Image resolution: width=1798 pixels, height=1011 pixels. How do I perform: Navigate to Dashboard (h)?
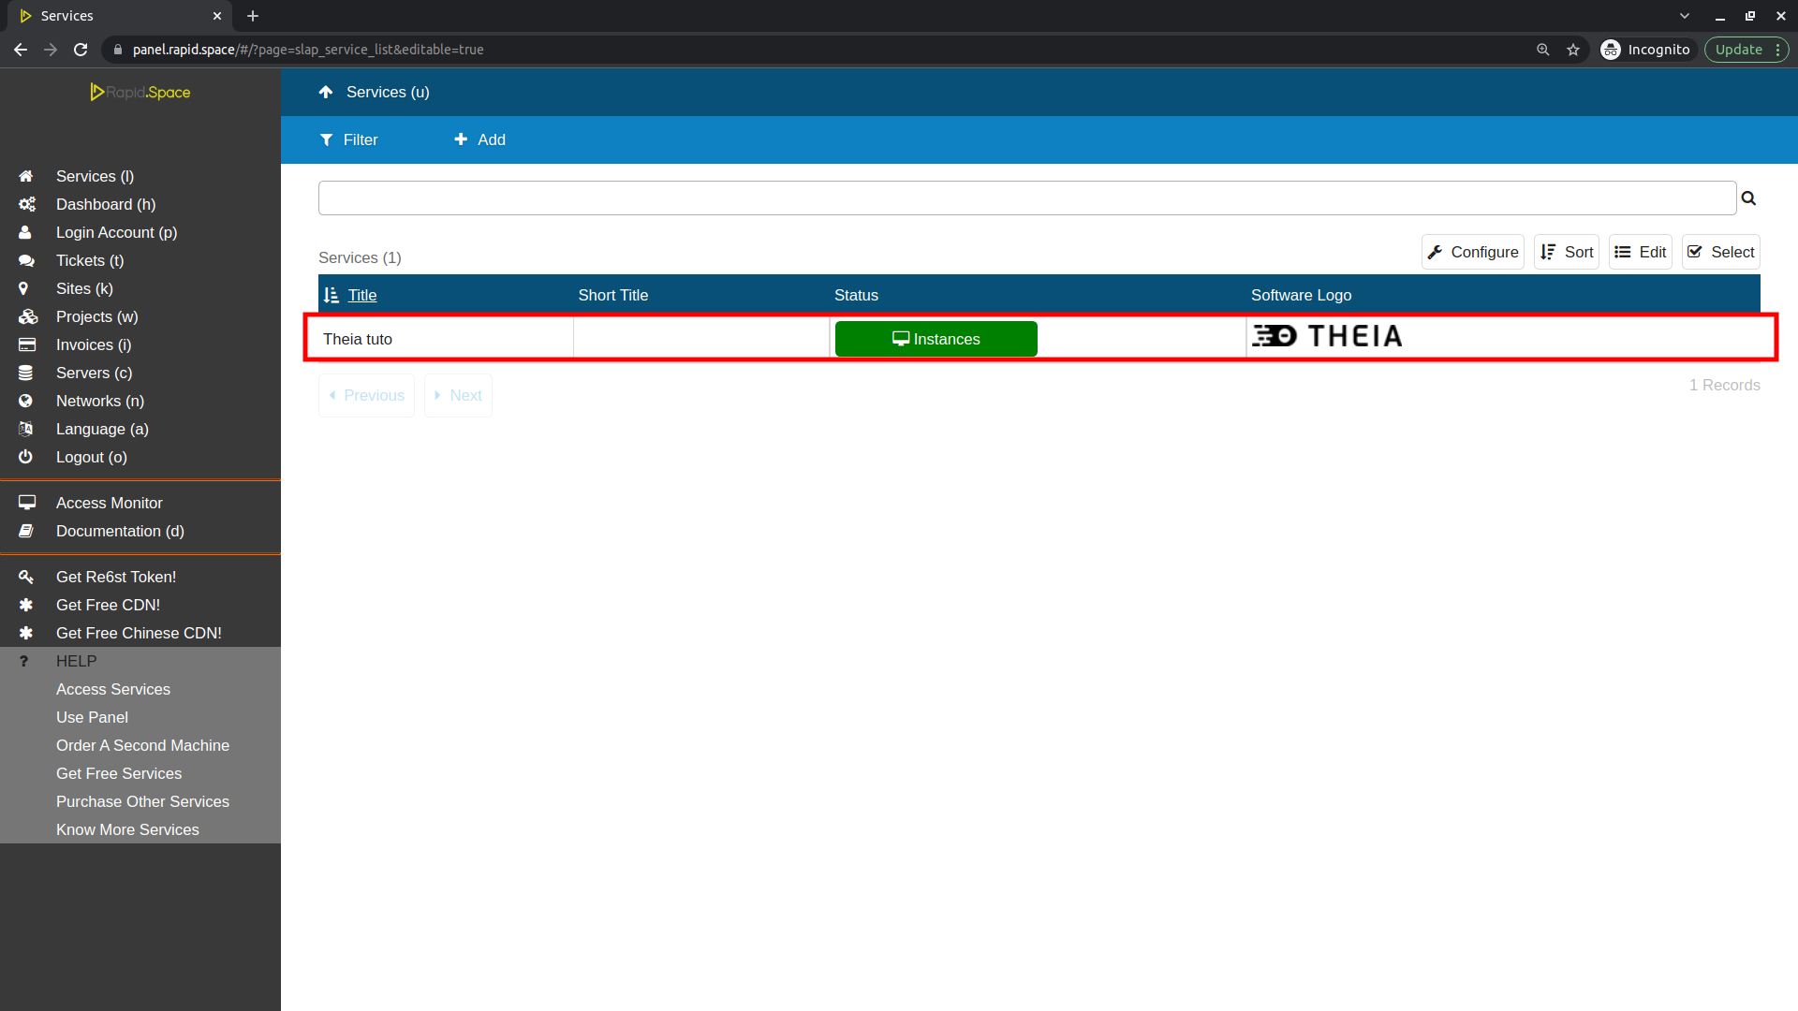106,204
